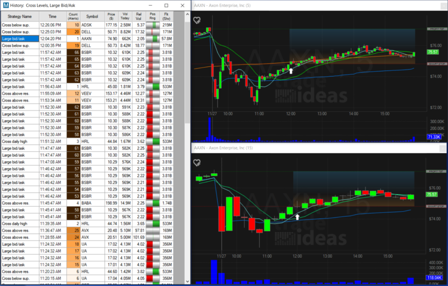
Task: Click the Pos Rng bar in the AAXN row
Action: [x=153, y=39]
